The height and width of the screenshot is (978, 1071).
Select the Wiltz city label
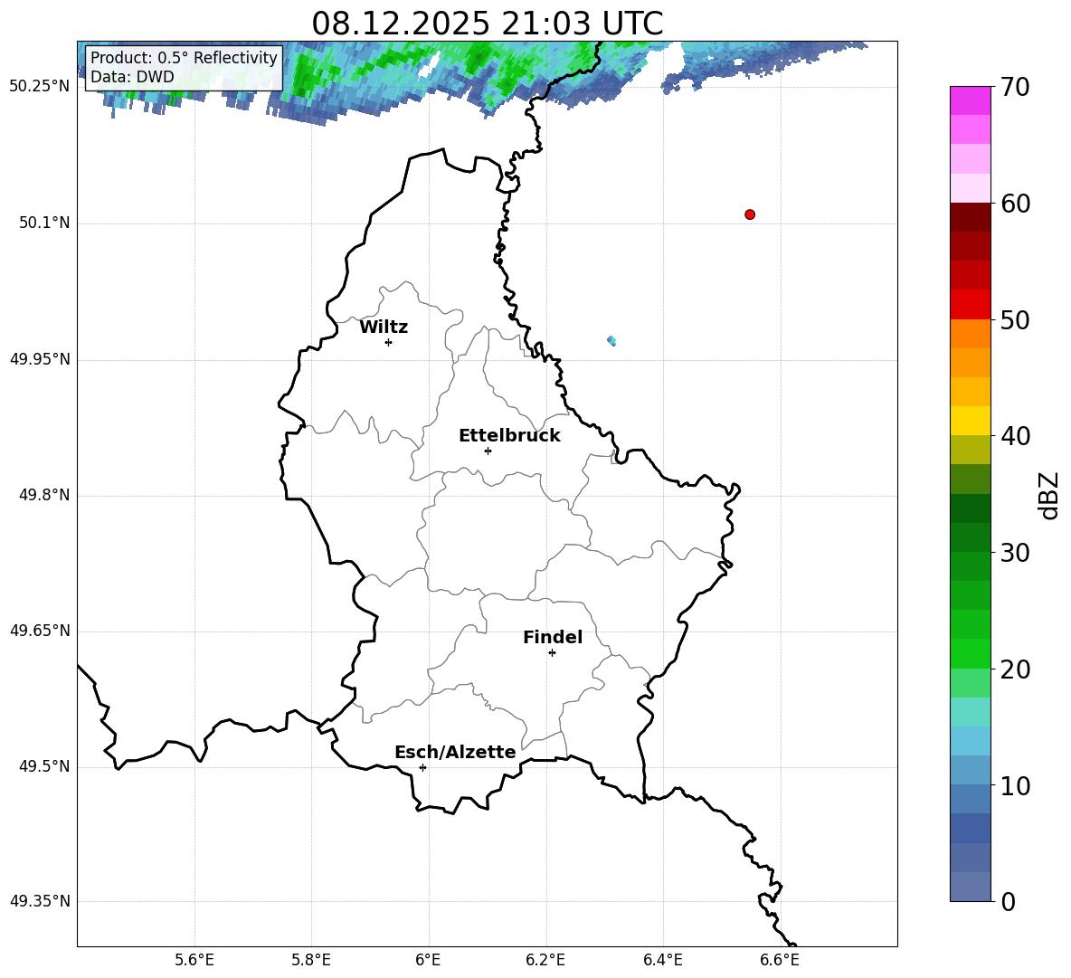click(384, 328)
